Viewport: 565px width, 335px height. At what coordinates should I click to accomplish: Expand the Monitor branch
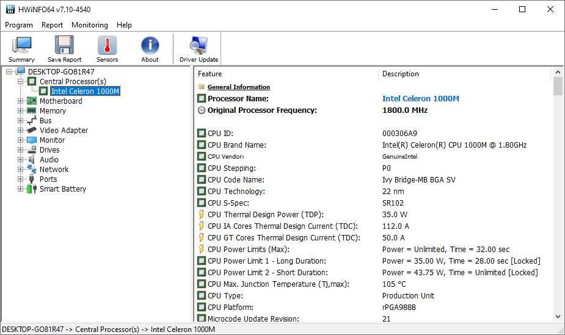(20, 140)
